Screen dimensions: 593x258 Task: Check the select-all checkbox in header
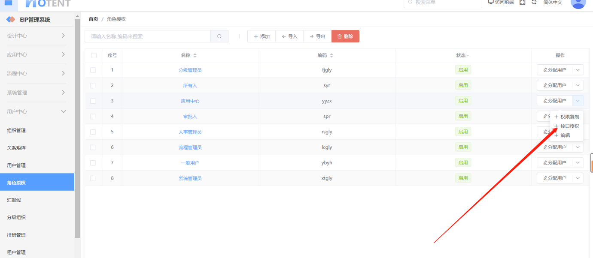pyautogui.click(x=94, y=56)
